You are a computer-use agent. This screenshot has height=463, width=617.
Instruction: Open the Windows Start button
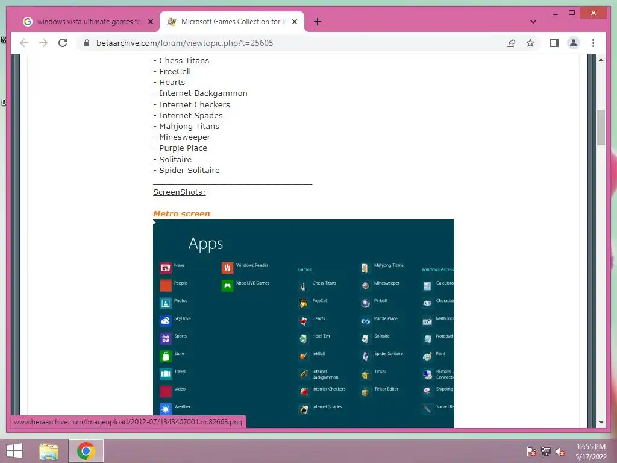(14, 451)
